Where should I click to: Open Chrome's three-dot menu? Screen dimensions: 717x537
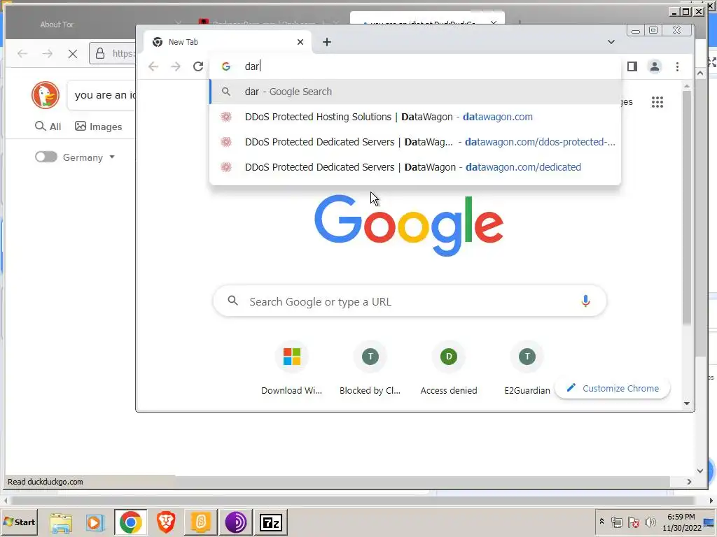(677, 66)
